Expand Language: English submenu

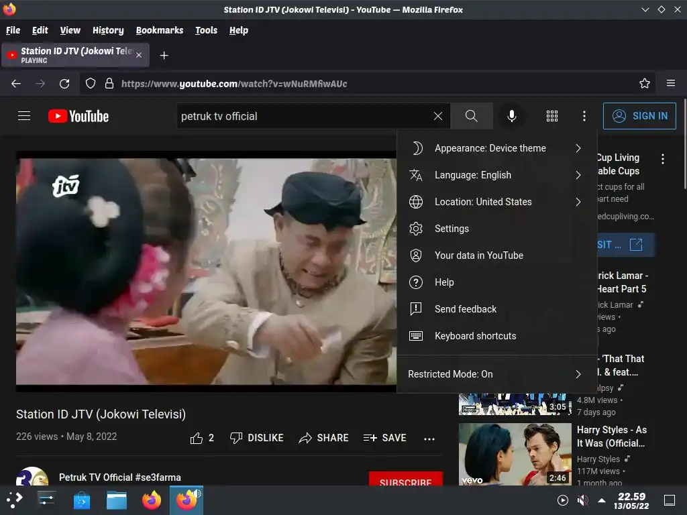[496, 175]
